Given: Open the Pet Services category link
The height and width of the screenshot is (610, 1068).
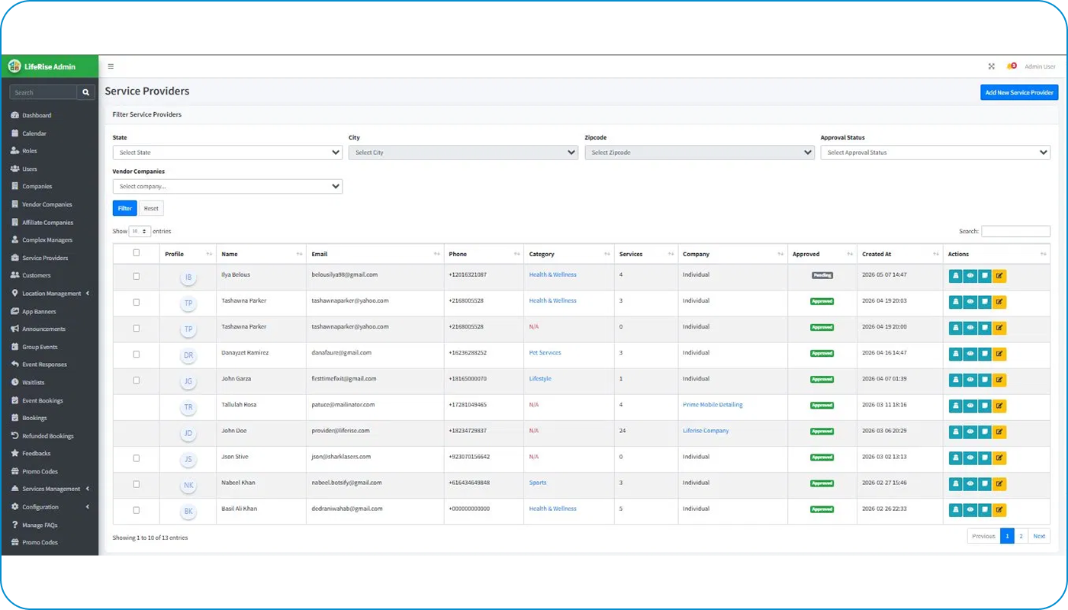Looking at the screenshot, I should click(545, 353).
